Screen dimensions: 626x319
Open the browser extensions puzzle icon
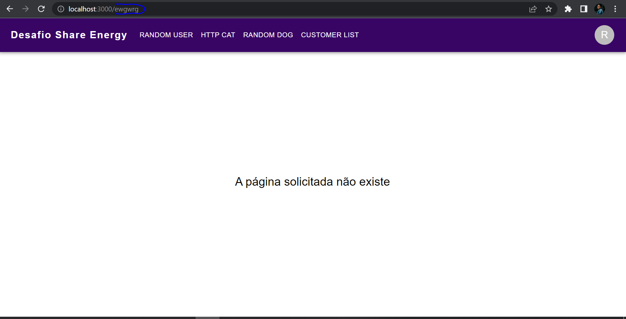point(568,9)
